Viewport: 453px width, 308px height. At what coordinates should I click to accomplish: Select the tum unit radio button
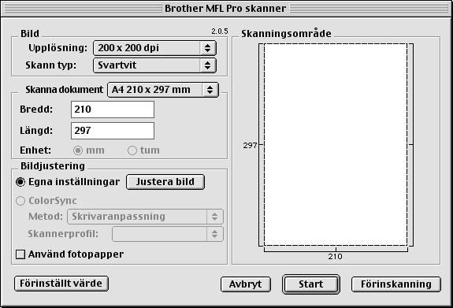tap(132, 150)
